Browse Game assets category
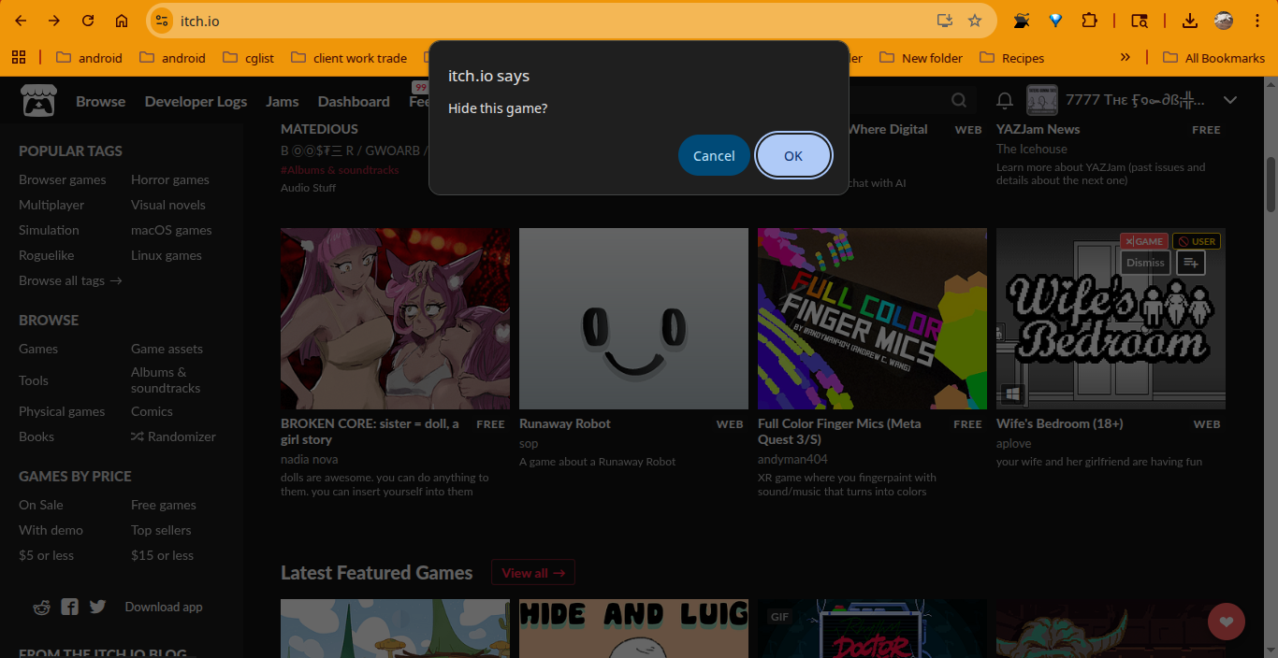Viewport: 1278px width, 658px height. (x=167, y=349)
